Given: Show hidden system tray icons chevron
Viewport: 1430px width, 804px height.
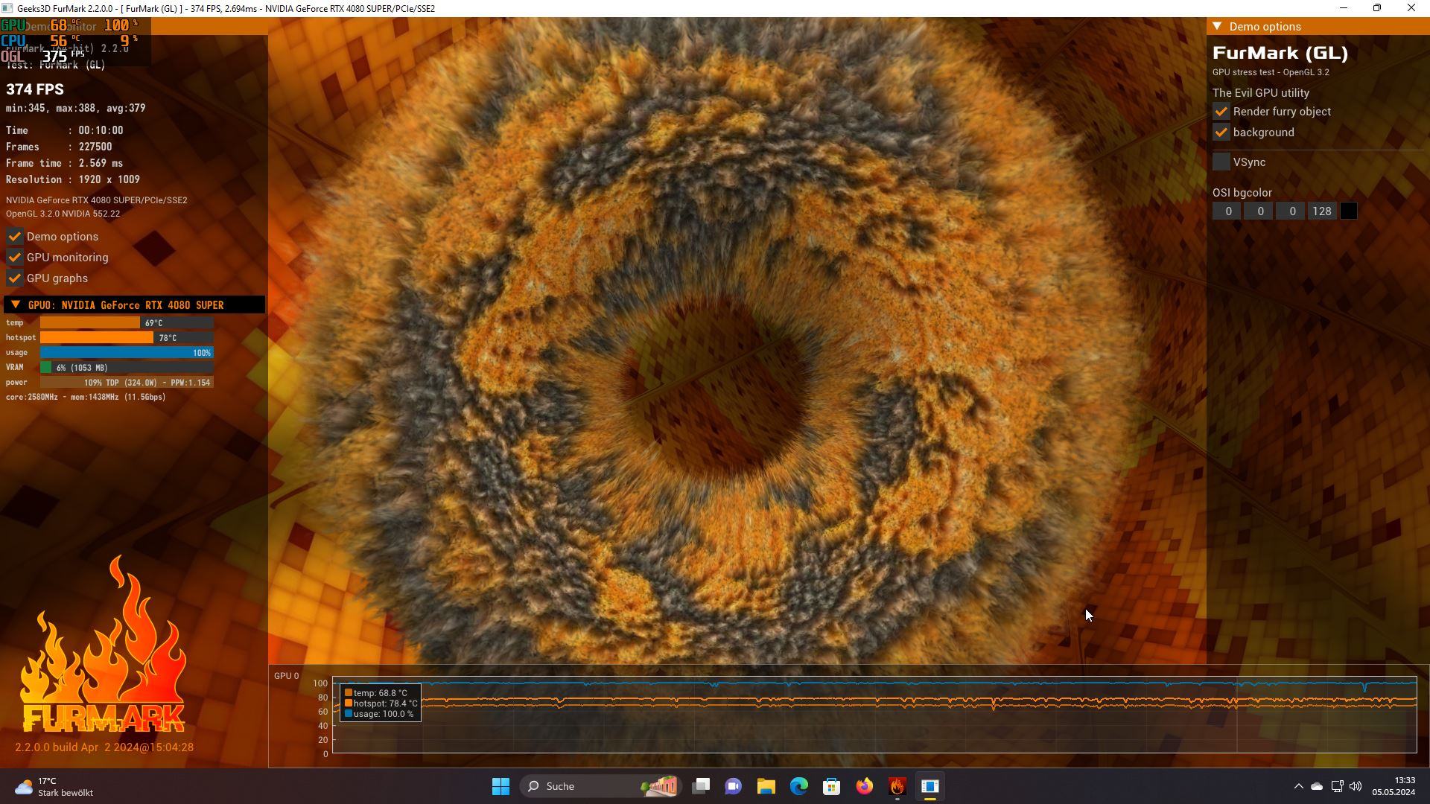Looking at the screenshot, I should click(1298, 786).
